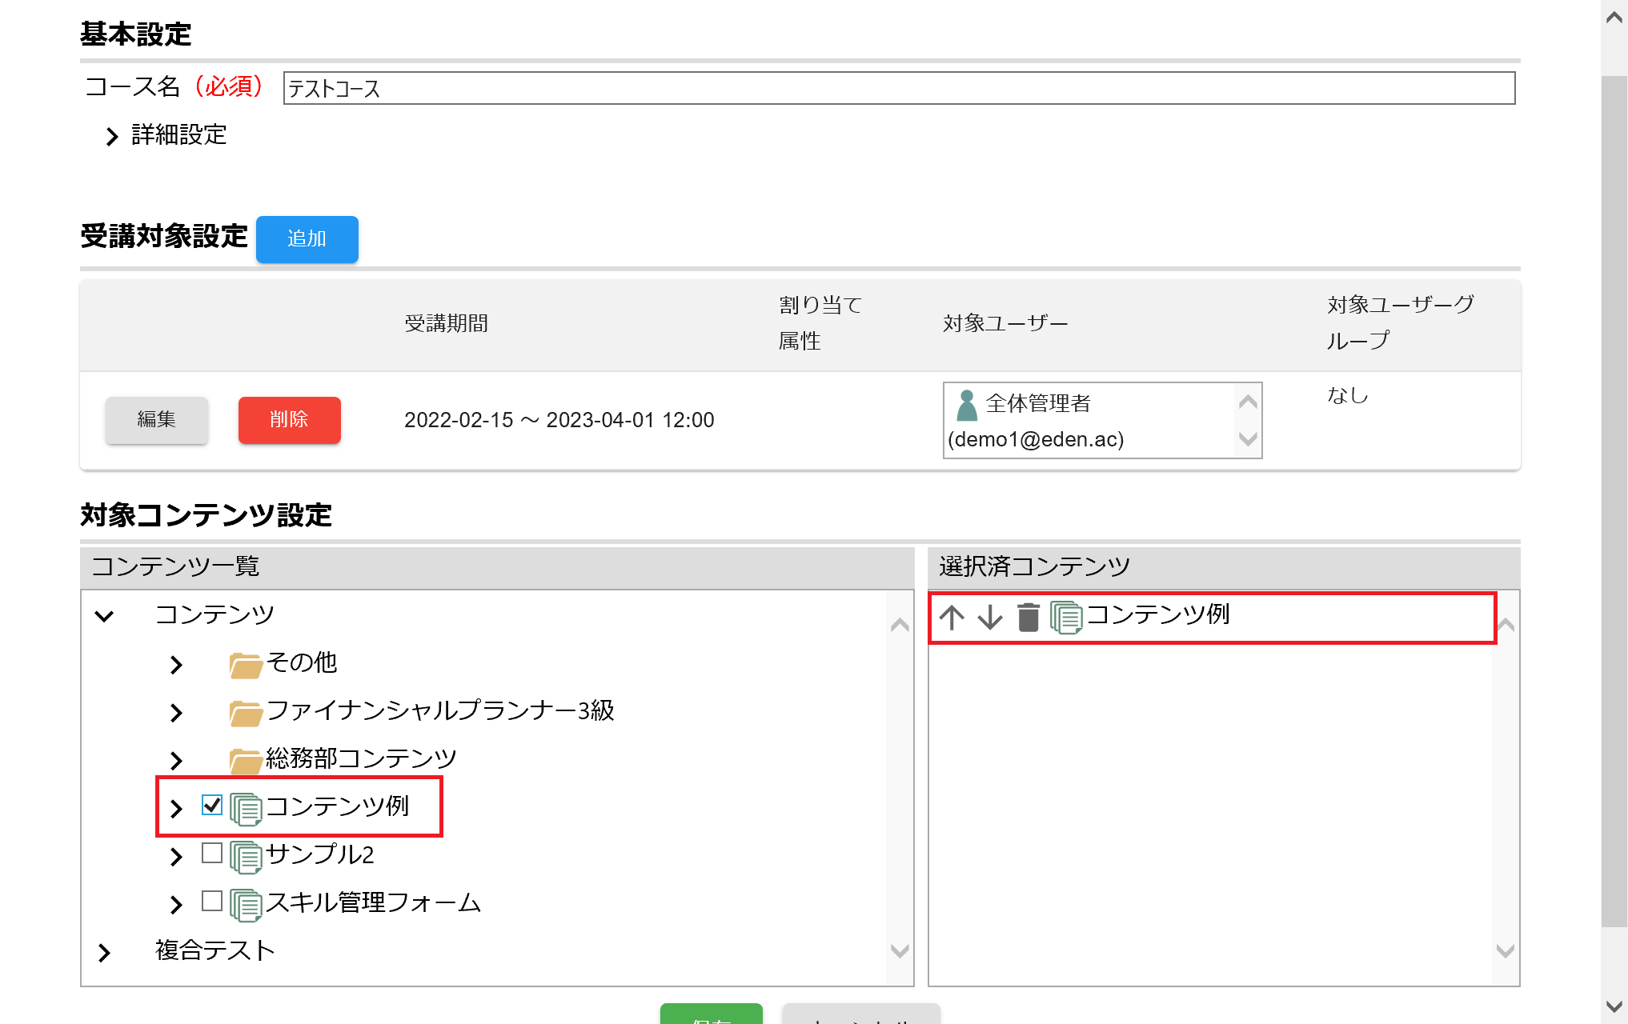
Task: Click the 受講期間 column header
Action: click(447, 324)
